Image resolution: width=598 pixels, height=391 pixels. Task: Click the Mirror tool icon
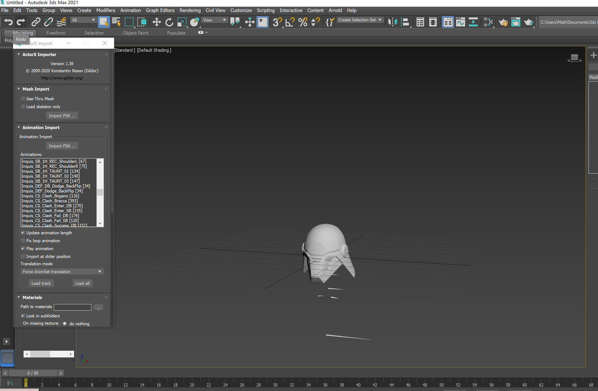click(x=393, y=22)
